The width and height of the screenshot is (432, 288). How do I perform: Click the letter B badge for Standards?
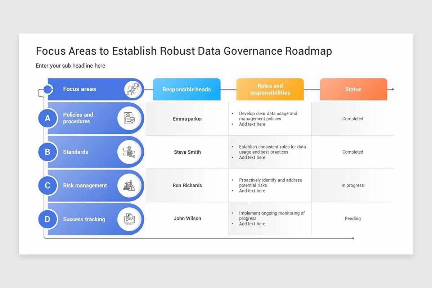[x=48, y=152]
